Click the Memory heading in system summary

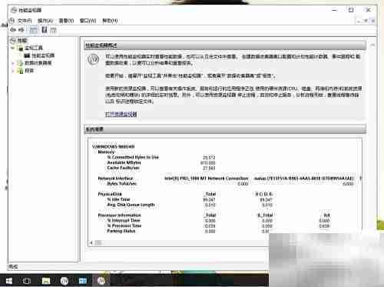(106, 152)
